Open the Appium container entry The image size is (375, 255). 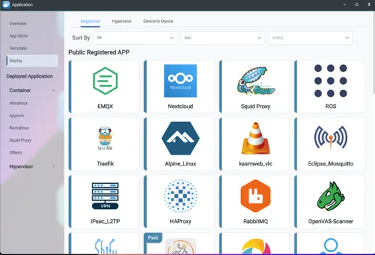click(x=16, y=115)
